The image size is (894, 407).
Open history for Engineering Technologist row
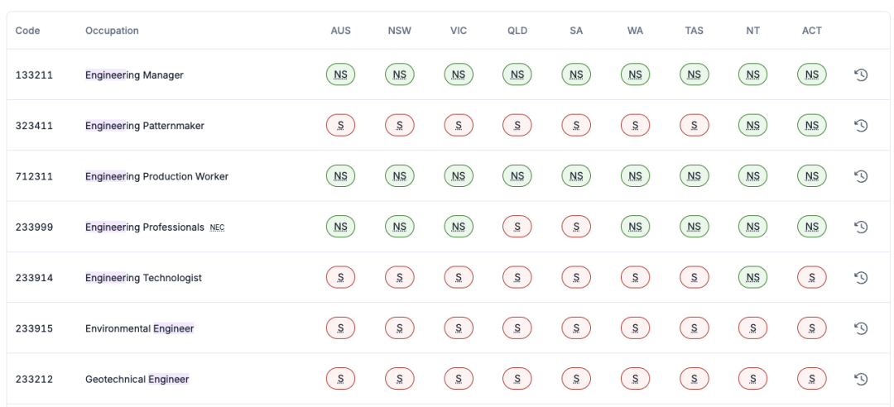click(861, 278)
